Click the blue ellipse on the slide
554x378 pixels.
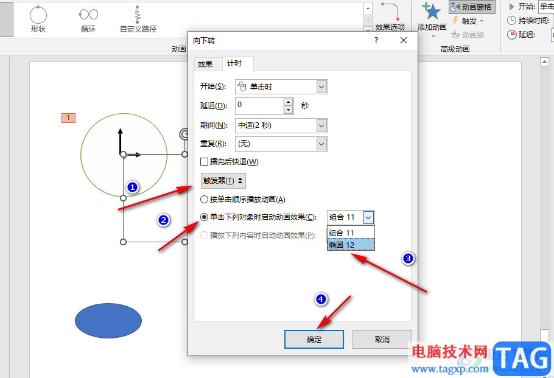pos(108,320)
